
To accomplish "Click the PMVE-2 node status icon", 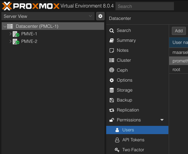I will click(x=16, y=42).
